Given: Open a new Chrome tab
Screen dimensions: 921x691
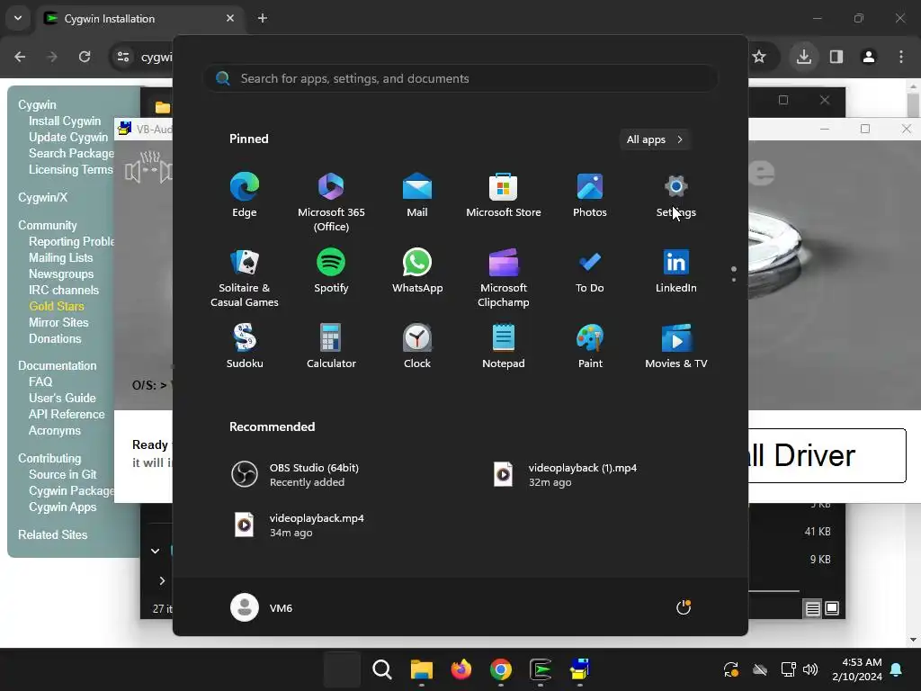Looking at the screenshot, I should [x=263, y=18].
